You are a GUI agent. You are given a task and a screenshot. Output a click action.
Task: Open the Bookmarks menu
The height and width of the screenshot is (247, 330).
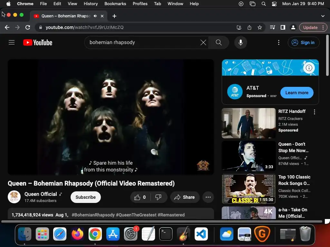coord(115,4)
